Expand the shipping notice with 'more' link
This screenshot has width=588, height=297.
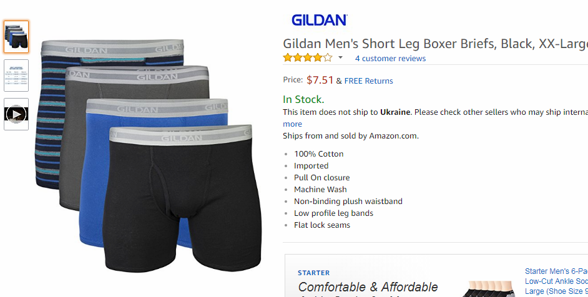(x=292, y=124)
